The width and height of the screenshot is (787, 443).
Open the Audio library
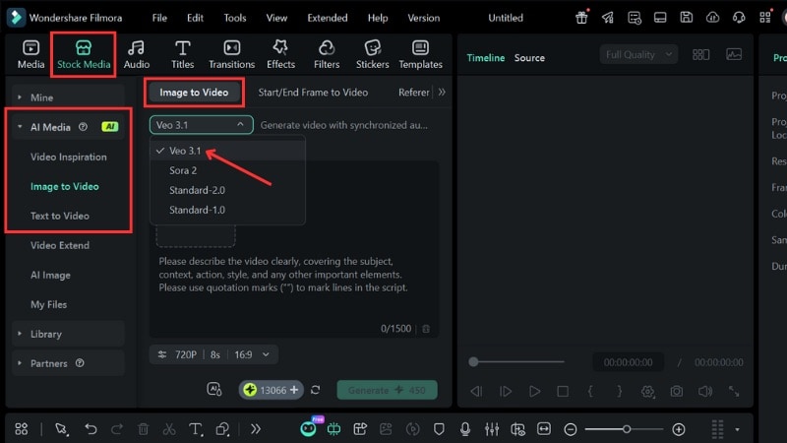pyautogui.click(x=136, y=54)
